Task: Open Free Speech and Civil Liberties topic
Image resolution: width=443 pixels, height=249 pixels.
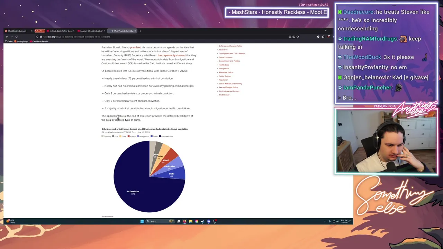Action: (232, 54)
